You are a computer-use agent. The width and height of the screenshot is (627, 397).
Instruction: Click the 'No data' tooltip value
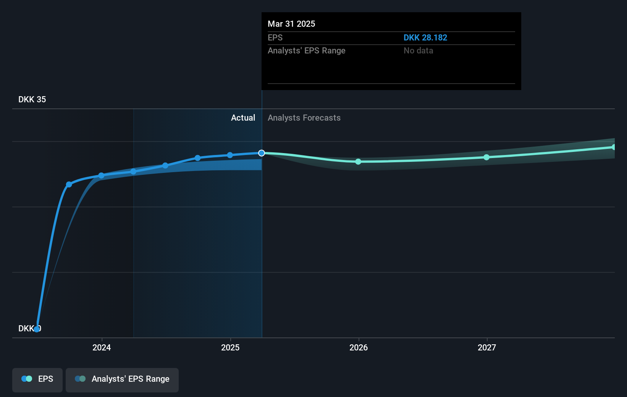pyautogui.click(x=419, y=51)
